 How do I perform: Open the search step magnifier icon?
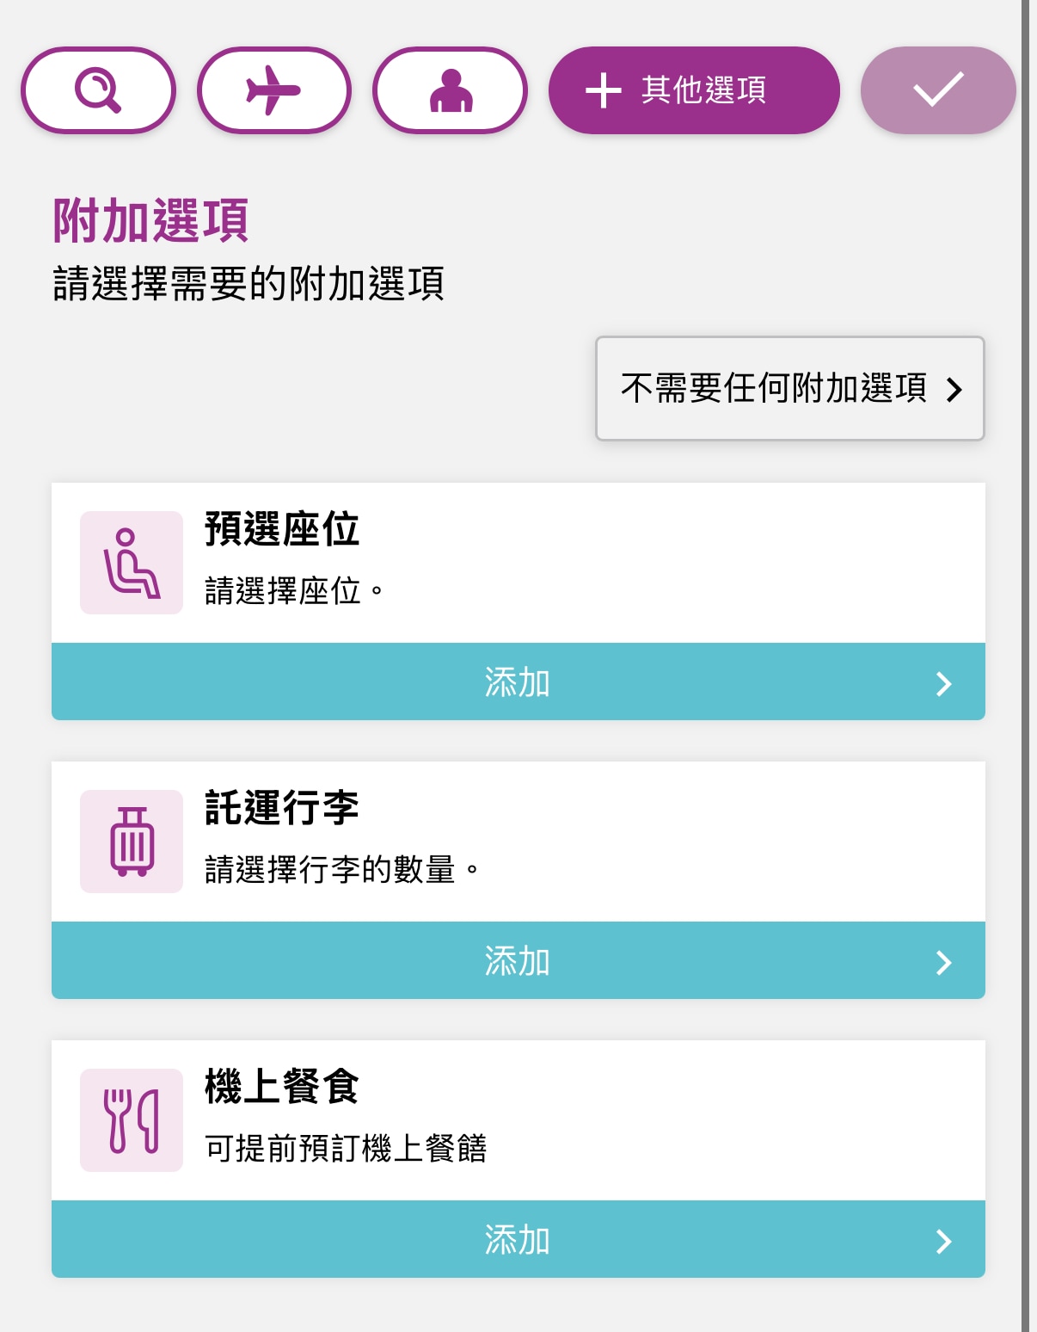[x=98, y=90]
